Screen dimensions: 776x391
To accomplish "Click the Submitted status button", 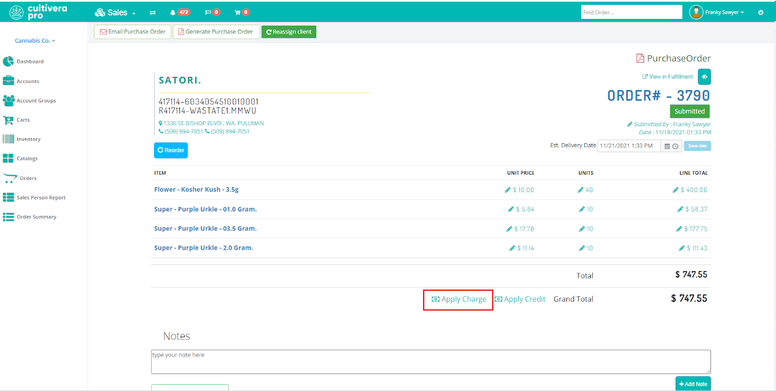I will tap(690, 112).
